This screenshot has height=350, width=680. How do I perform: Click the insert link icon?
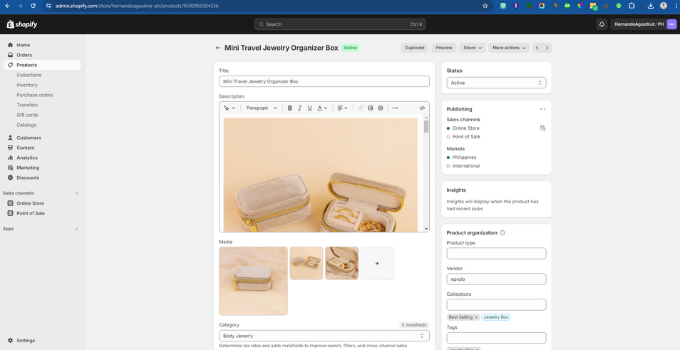coord(361,108)
